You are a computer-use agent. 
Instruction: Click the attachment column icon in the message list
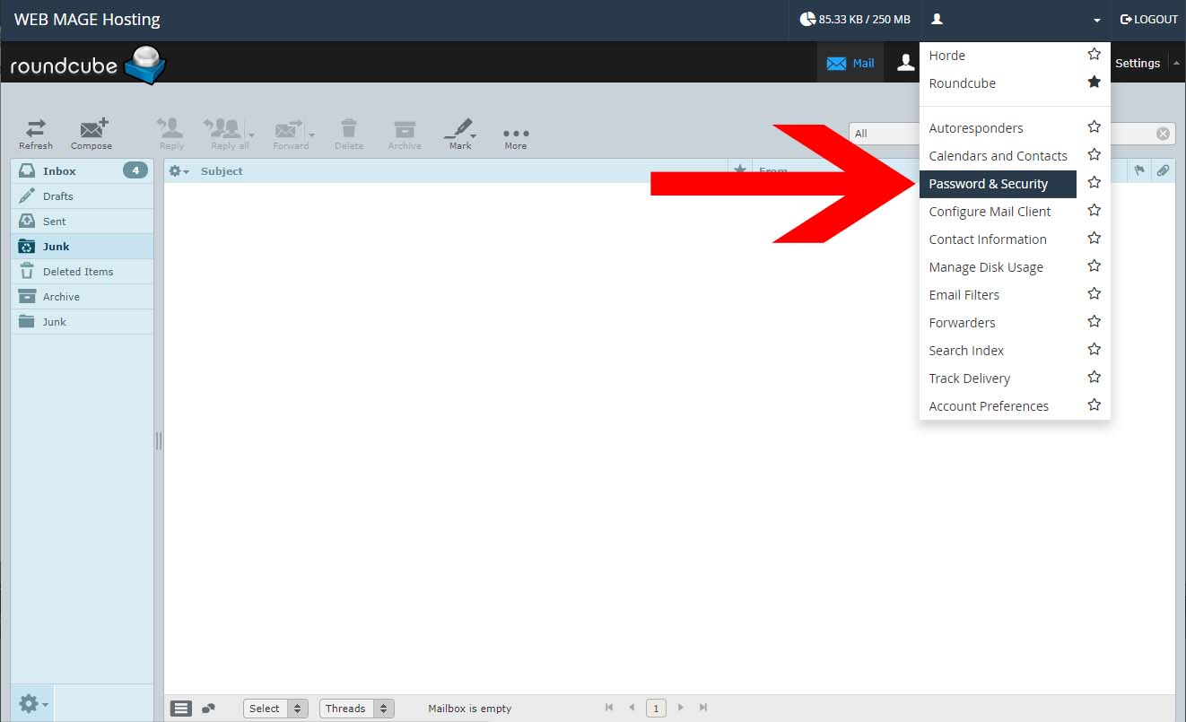[x=1164, y=170]
